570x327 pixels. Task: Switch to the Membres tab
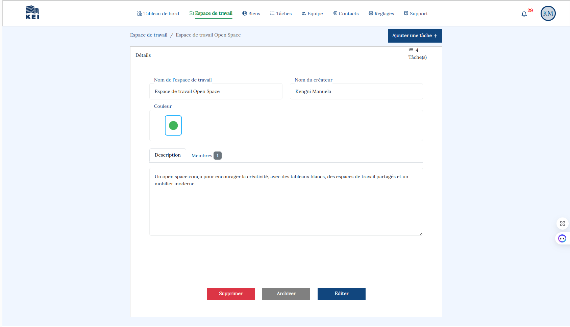pyautogui.click(x=206, y=156)
